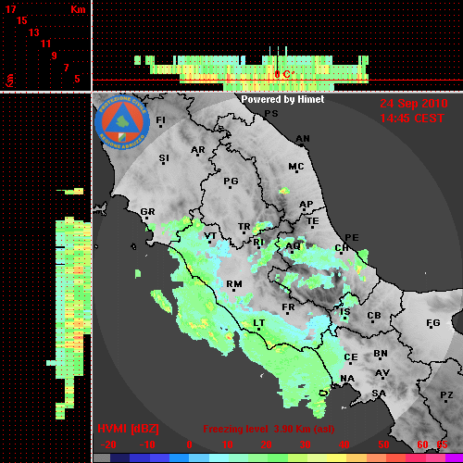Click the AV city label

(x=382, y=373)
